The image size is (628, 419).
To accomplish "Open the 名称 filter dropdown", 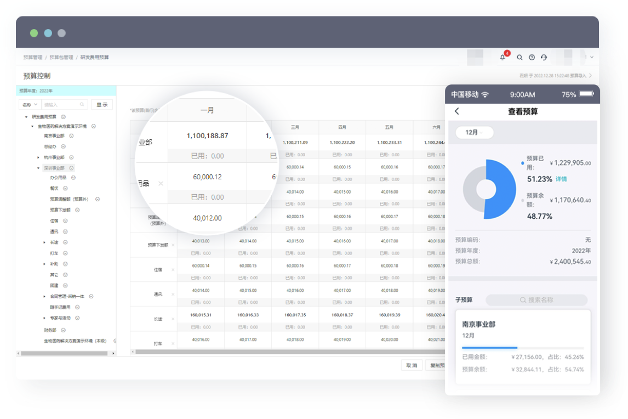I will pos(30,104).
